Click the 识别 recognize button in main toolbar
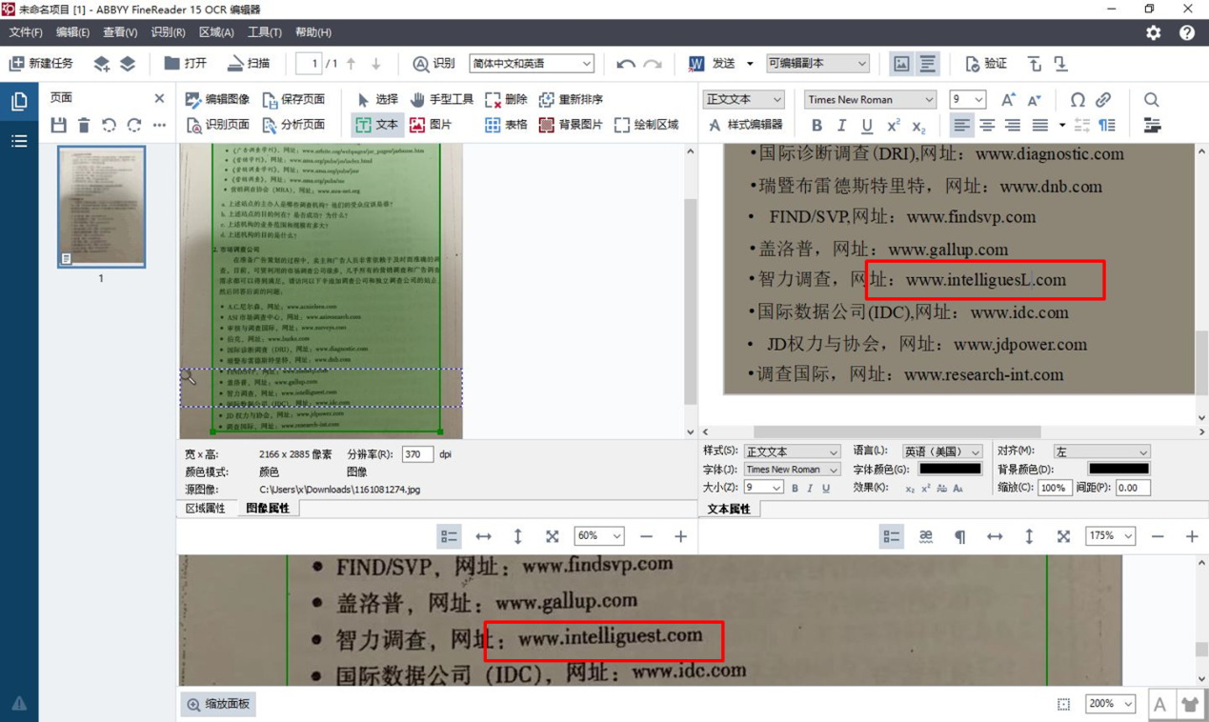Screen dimensions: 1209x722 [x=433, y=64]
